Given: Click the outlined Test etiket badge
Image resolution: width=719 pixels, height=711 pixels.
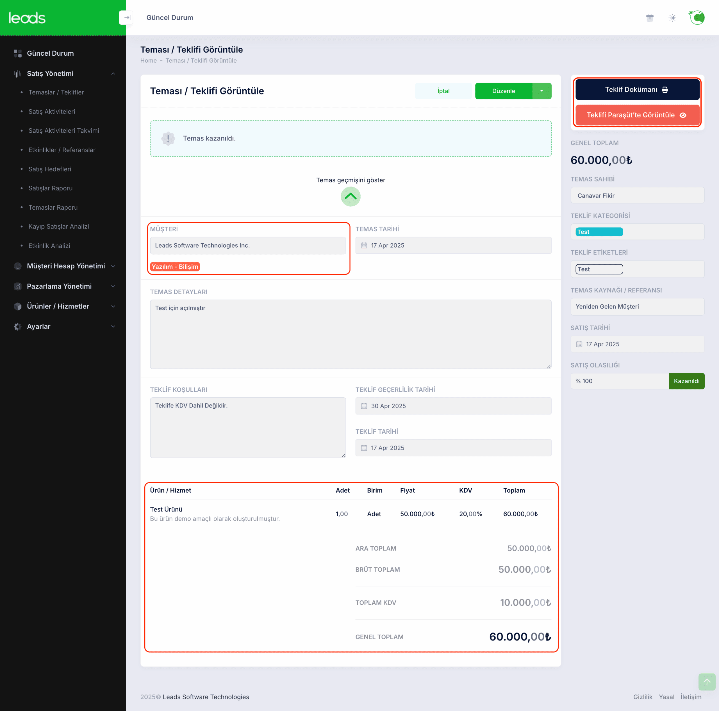Looking at the screenshot, I should pyautogui.click(x=599, y=269).
